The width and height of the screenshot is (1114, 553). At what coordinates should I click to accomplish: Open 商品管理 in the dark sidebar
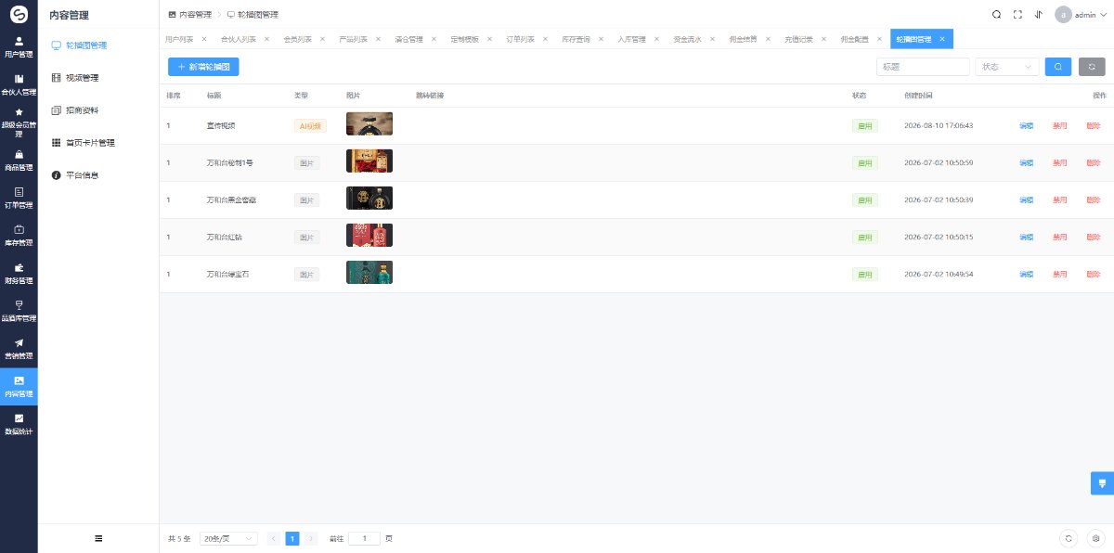19,161
